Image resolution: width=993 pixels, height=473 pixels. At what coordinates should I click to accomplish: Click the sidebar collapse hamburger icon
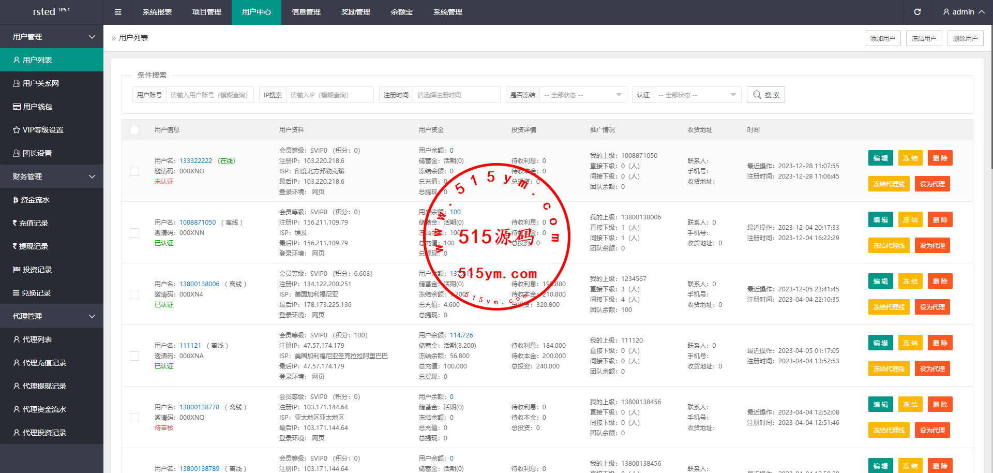[x=118, y=12]
